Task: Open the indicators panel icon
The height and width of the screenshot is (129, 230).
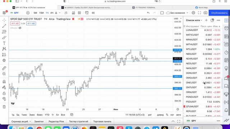Action: tap(73, 13)
